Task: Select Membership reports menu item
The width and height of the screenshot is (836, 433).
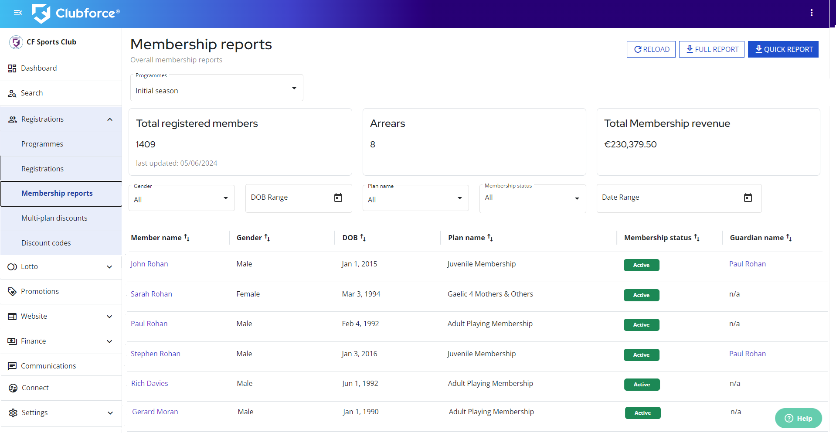Action: click(61, 194)
